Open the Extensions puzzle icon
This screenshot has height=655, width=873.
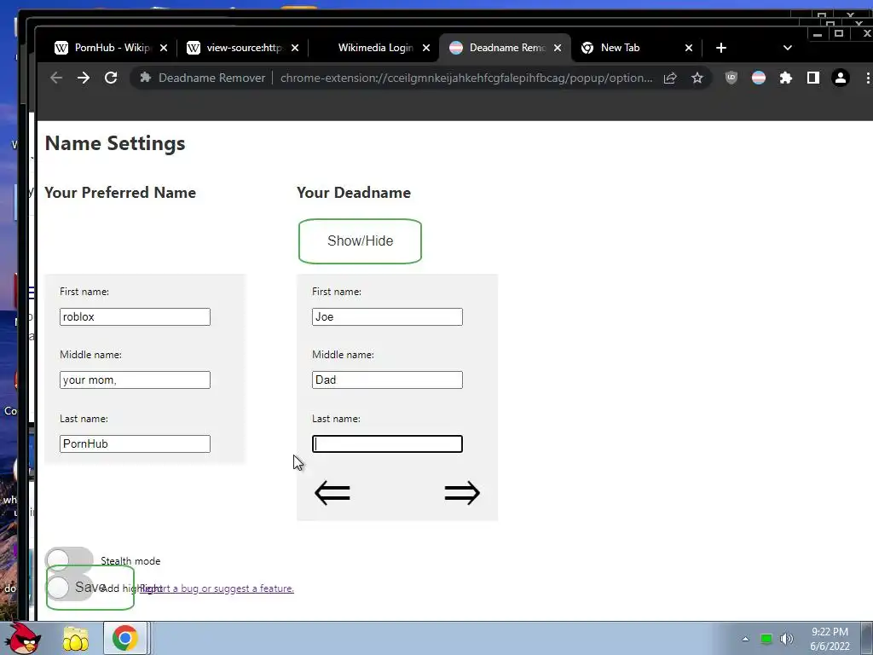click(785, 78)
